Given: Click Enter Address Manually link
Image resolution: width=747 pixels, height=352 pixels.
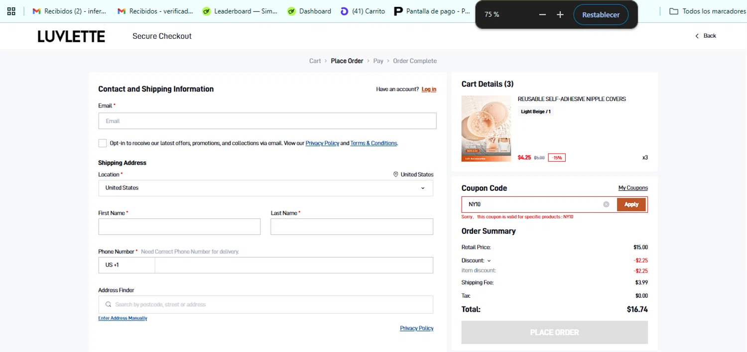Looking at the screenshot, I should 123,318.
